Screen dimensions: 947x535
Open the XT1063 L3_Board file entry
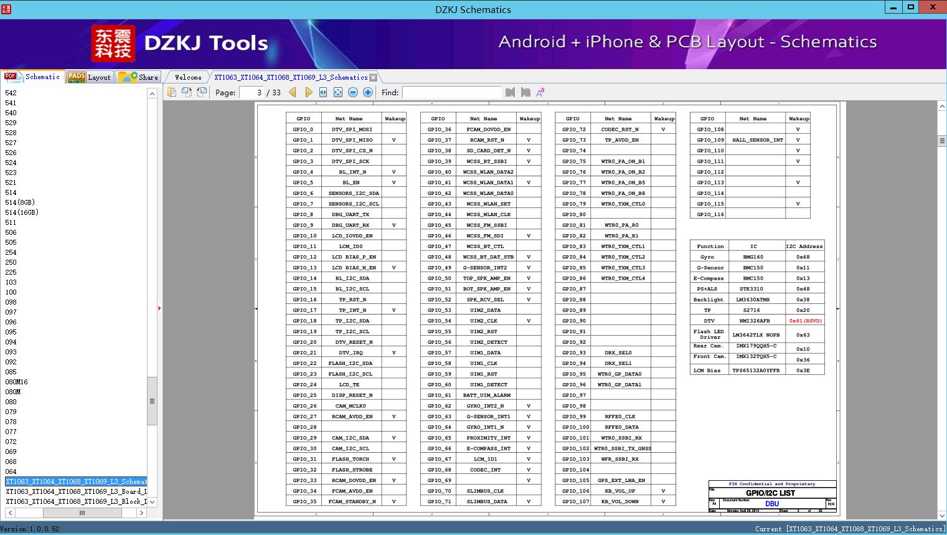click(x=76, y=491)
